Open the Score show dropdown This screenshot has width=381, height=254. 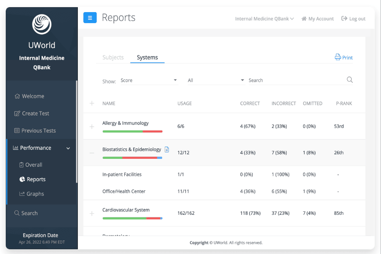click(x=149, y=81)
